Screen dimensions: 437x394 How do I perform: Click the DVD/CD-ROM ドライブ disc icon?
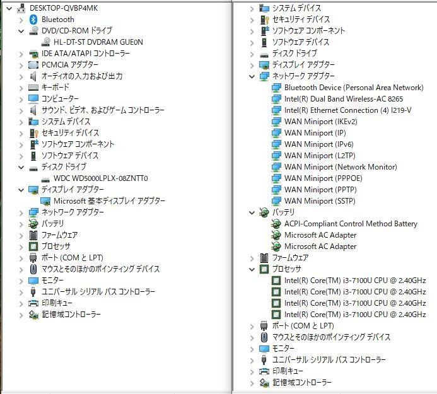[33, 31]
